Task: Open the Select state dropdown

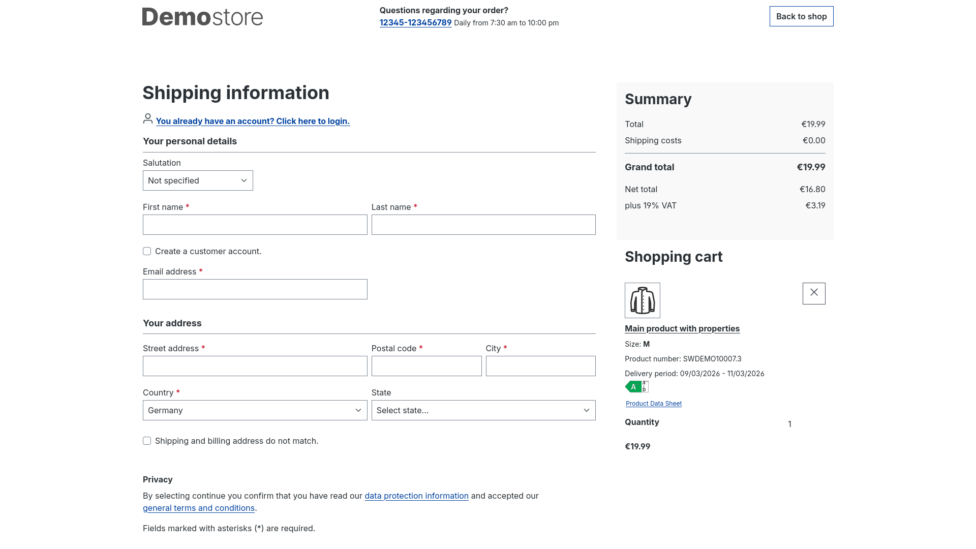Action: (483, 410)
